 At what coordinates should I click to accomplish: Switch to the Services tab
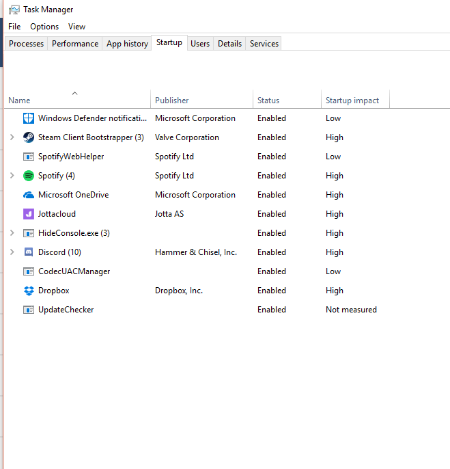tap(264, 44)
